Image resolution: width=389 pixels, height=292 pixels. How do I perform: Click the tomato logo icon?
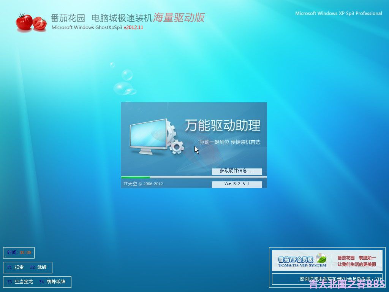point(31,22)
